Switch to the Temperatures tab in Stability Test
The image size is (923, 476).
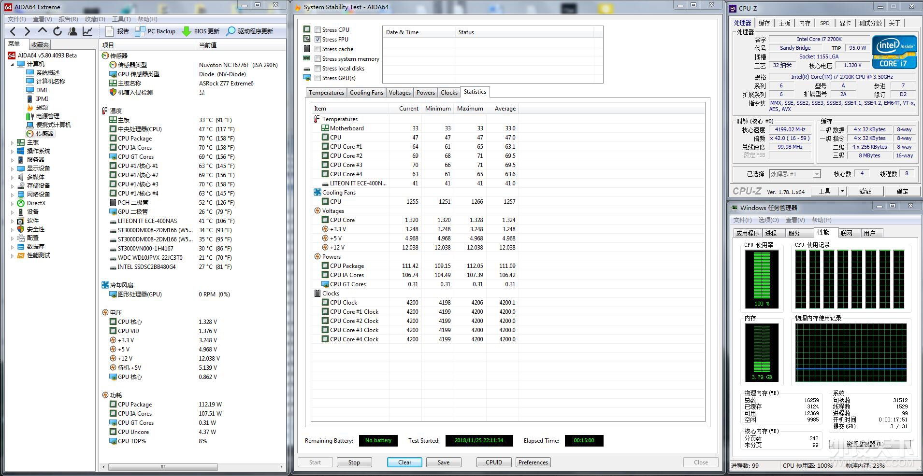click(326, 93)
